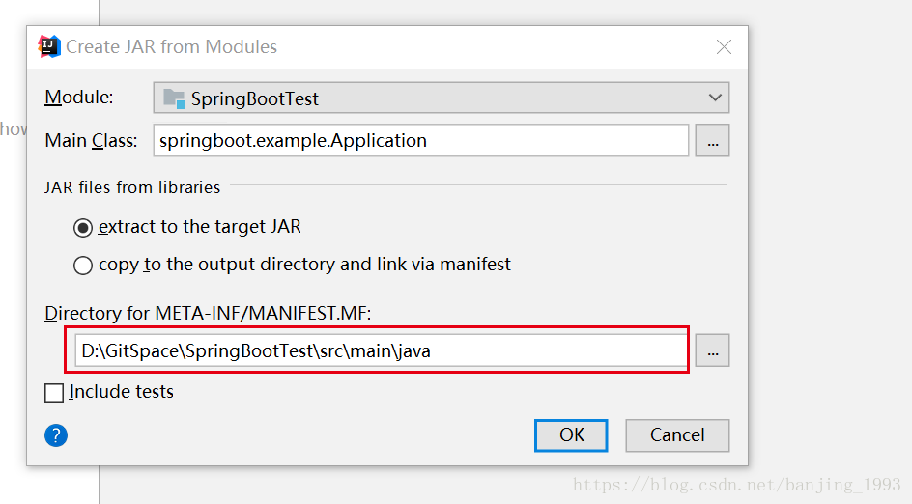
Task: Browse for Main Class with ellipsis button
Action: (x=713, y=141)
